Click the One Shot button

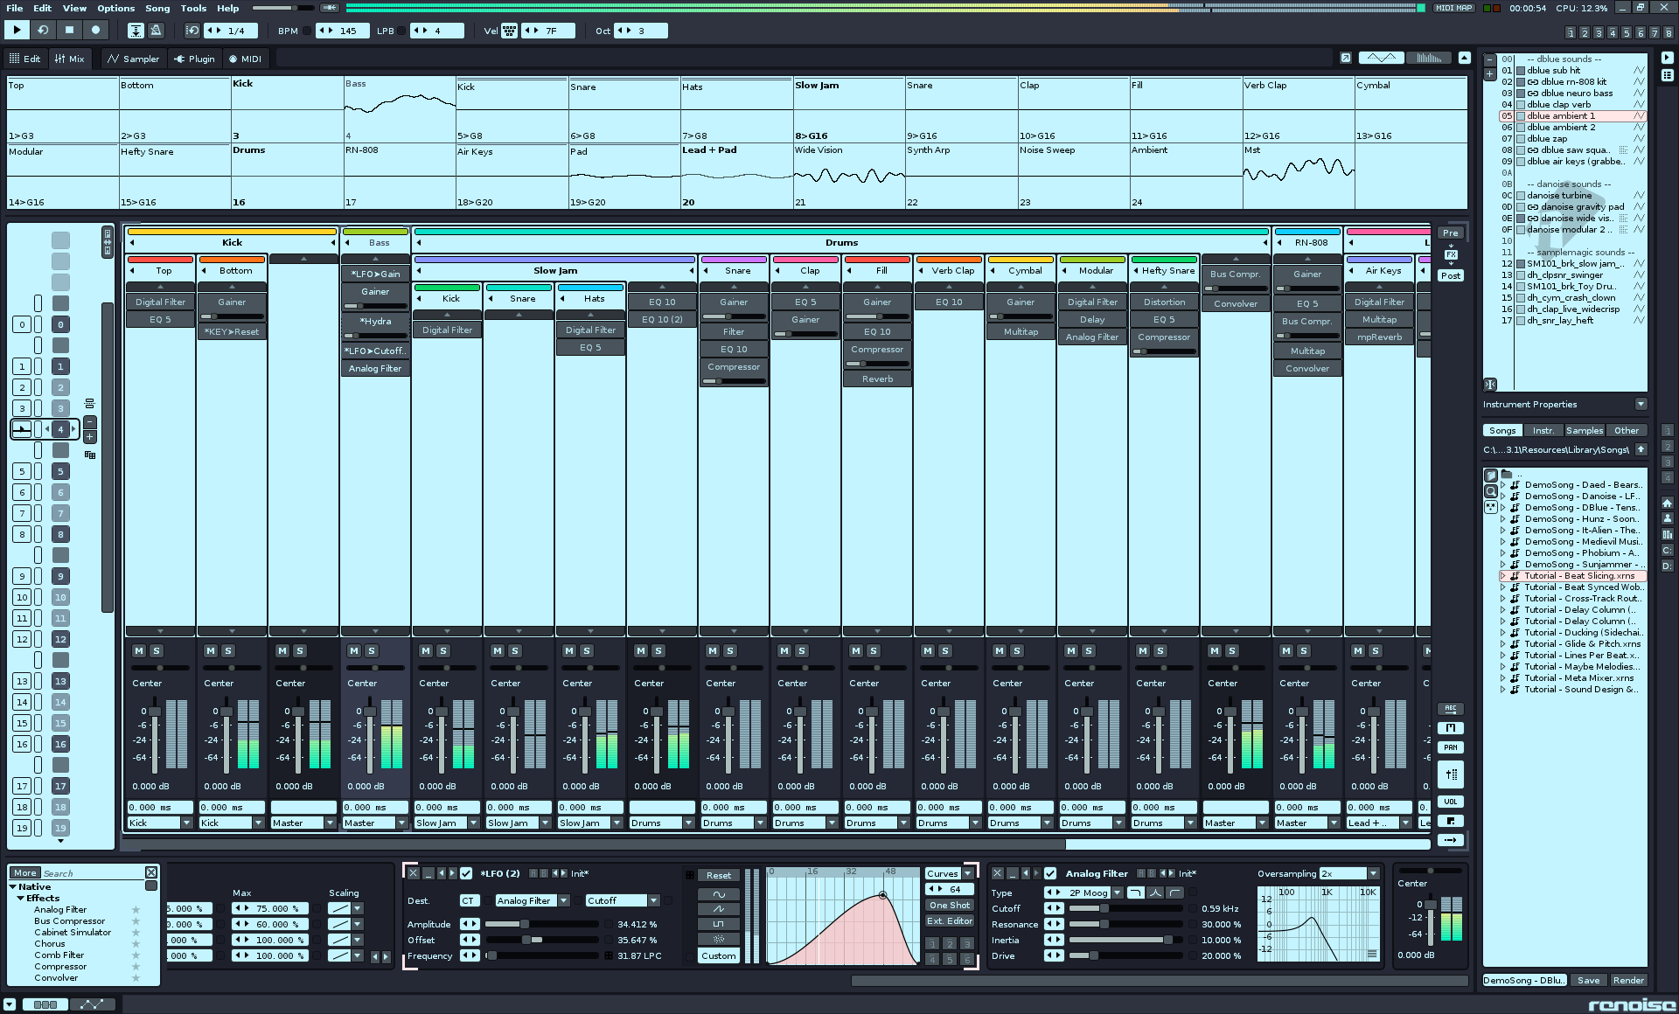click(x=950, y=905)
